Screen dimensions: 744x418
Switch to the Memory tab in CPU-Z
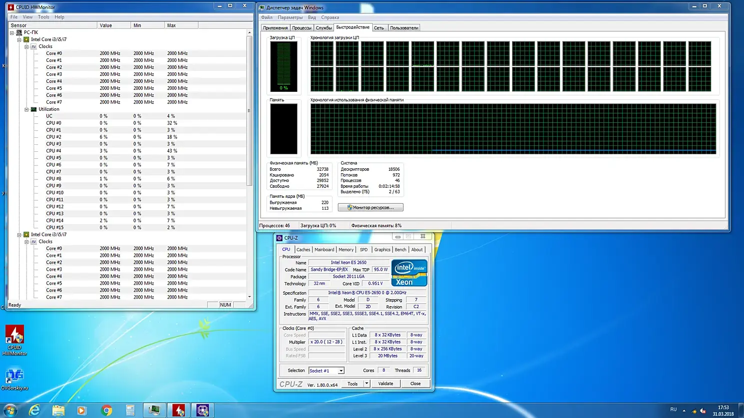[x=345, y=250]
